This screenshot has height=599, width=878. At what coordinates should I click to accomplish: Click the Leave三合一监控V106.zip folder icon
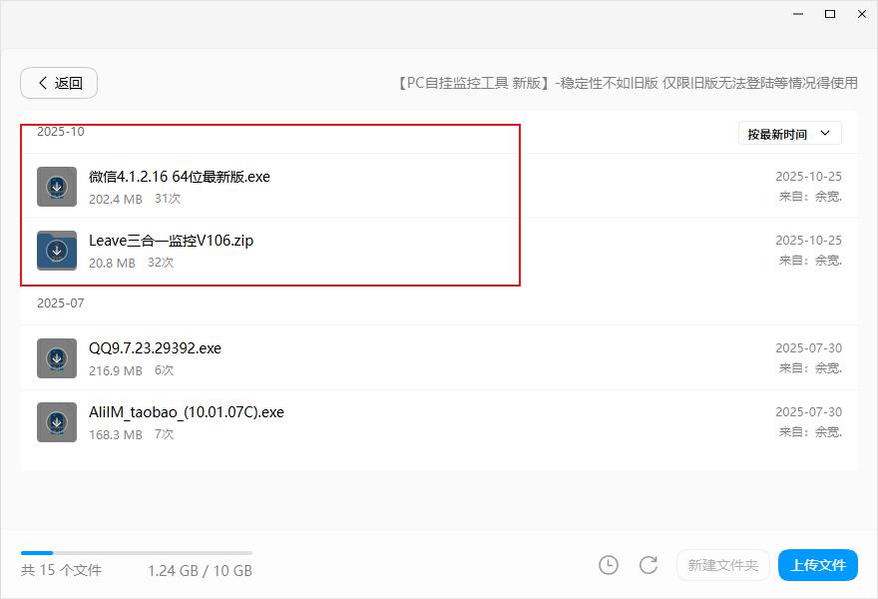tap(57, 251)
